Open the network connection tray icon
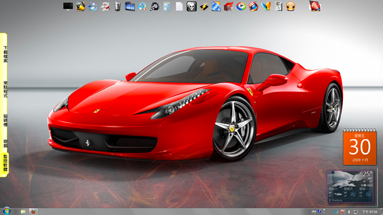Image resolution: width=383 pixels, height=215 pixels. pos(356,212)
